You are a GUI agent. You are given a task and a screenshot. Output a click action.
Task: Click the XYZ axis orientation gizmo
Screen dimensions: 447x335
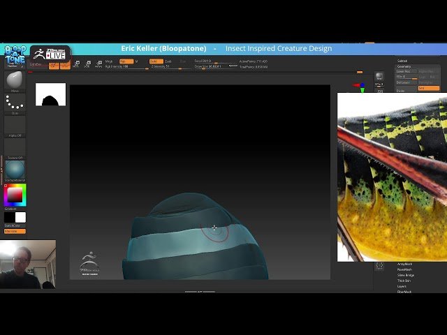tap(360, 87)
